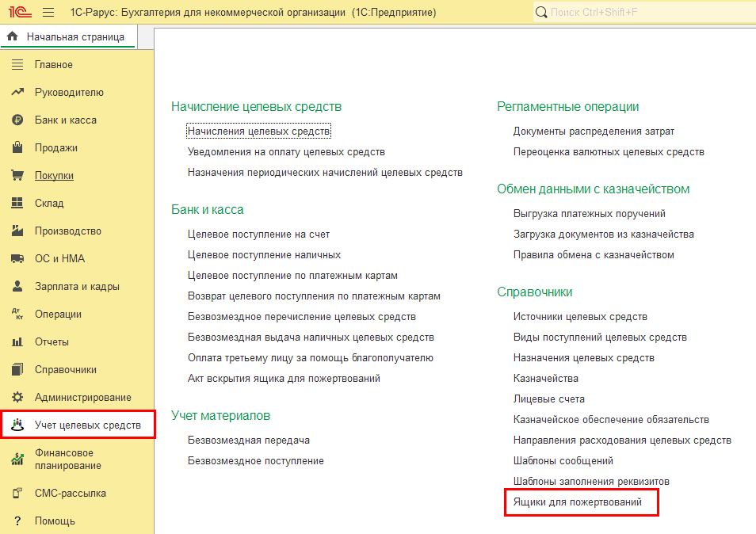756x534 pixels.
Task: Open Безвозмездная выдача наличных целевых средств
Action: pyautogui.click(x=311, y=338)
